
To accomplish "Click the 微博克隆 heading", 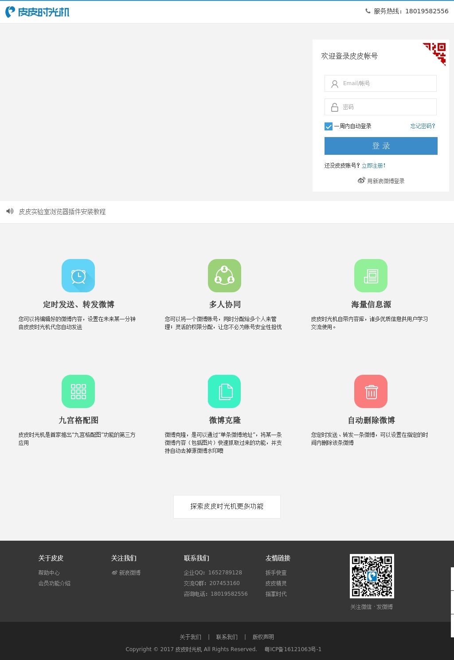I will click(225, 420).
